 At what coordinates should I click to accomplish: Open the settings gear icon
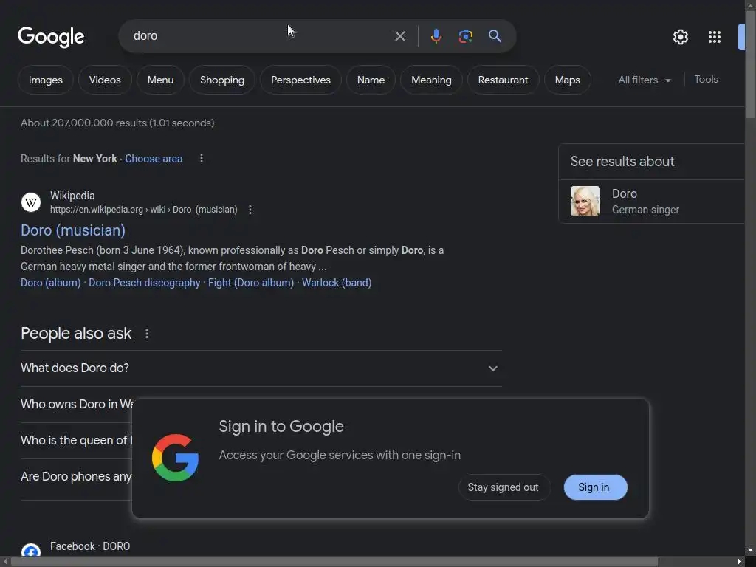(680, 37)
